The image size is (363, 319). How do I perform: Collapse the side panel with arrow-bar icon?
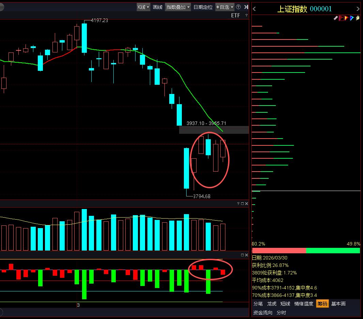[246, 7]
